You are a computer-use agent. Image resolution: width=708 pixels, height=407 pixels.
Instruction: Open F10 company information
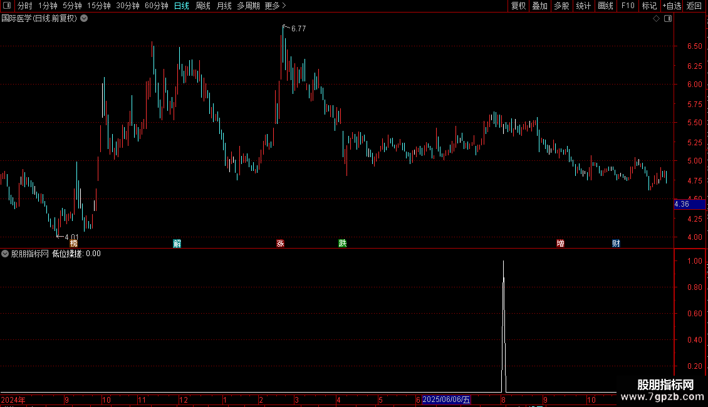coord(628,6)
